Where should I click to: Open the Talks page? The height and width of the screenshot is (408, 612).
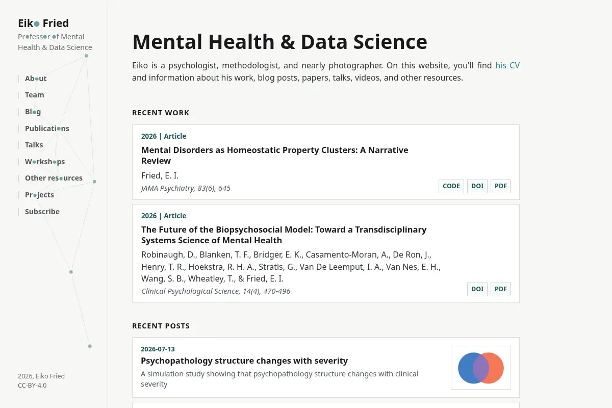[x=34, y=145]
